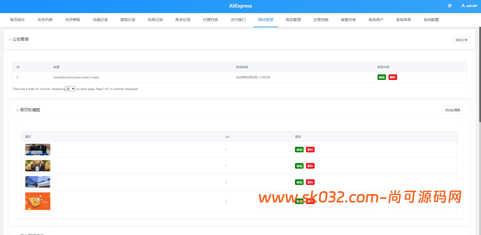Click the 查看内容 column header

[x=383, y=67]
